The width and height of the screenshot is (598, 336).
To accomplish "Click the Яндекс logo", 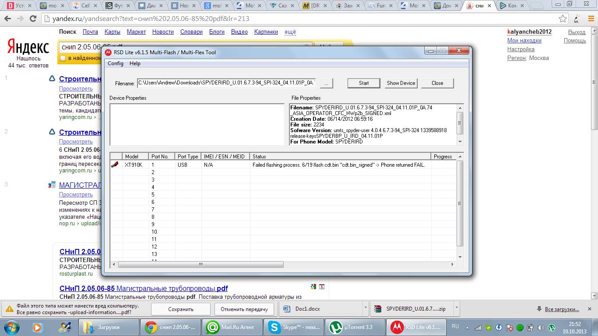I will 28,46.
